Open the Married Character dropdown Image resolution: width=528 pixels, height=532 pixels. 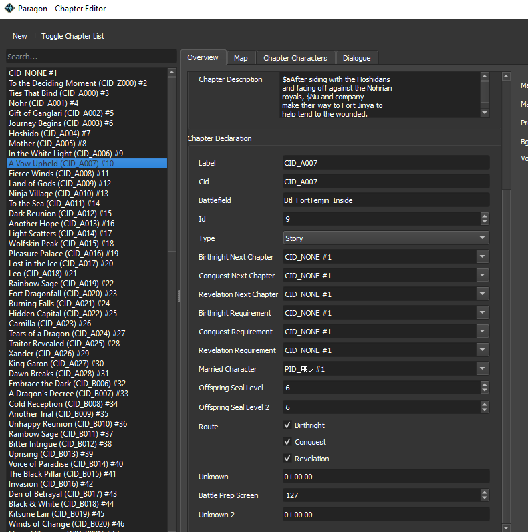pos(482,368)
